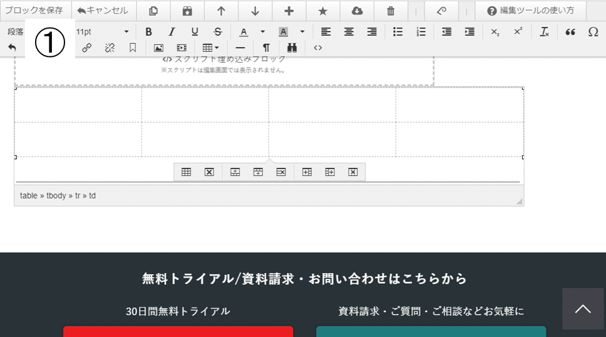Click the scroll-to-top chevron button

[583, 309]
